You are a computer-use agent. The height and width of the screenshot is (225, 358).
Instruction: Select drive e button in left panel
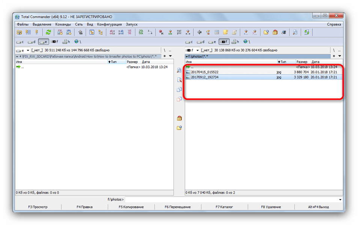[43, 42]
